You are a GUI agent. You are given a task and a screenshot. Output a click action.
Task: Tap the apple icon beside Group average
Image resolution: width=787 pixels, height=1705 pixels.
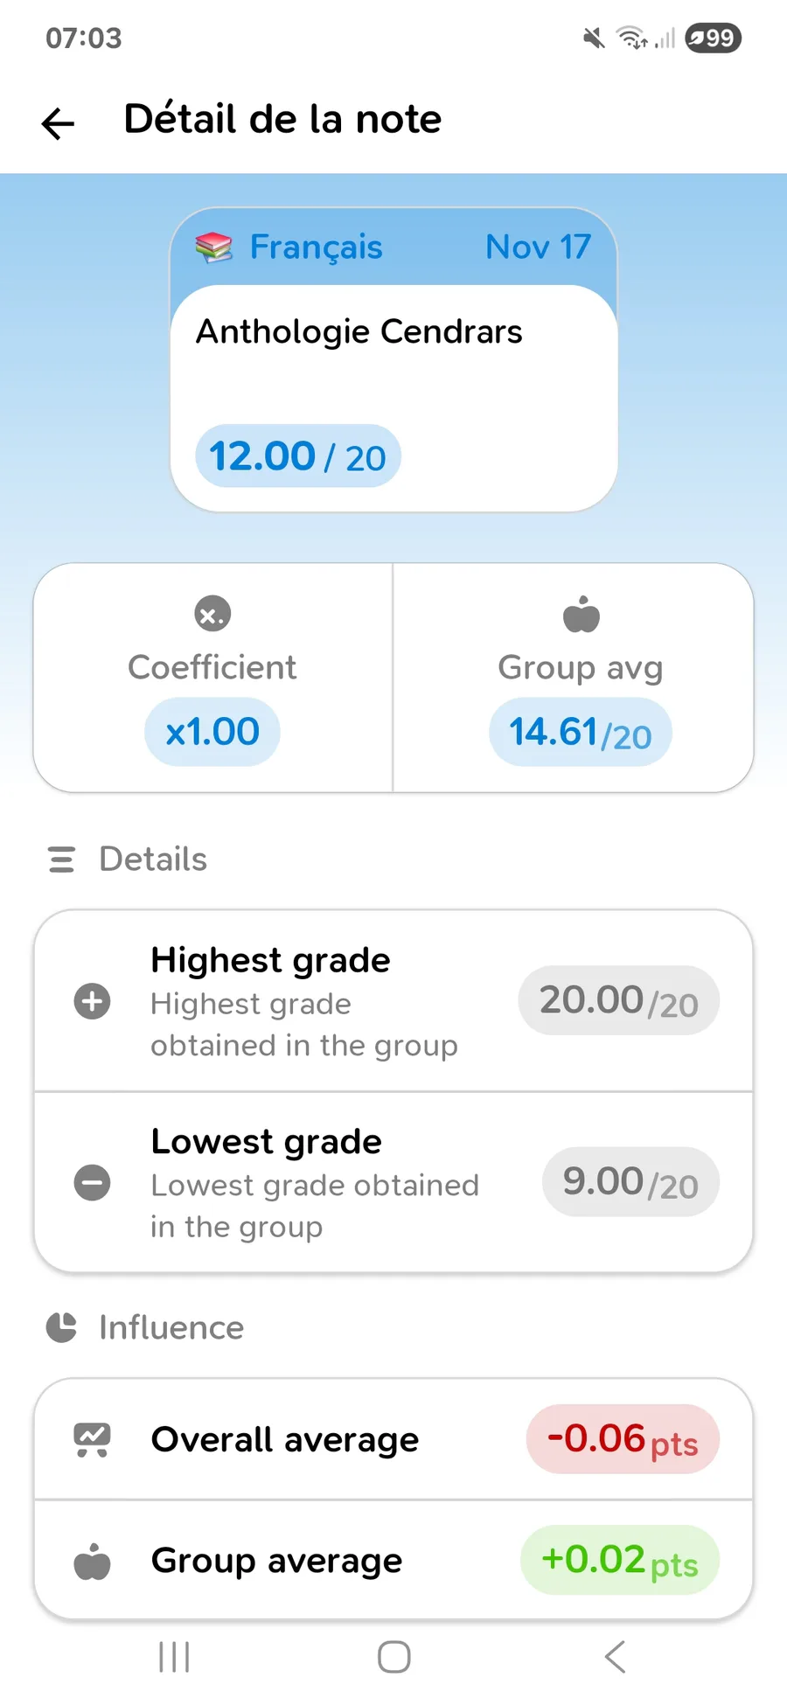(x=92, y=1562)
